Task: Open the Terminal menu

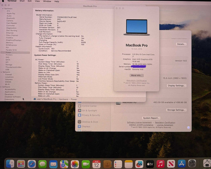Action: 12,1
